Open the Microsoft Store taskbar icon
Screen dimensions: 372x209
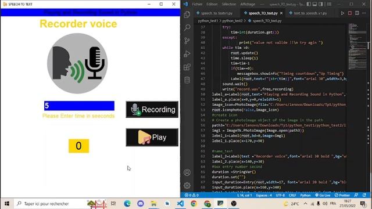click(167, 204)
